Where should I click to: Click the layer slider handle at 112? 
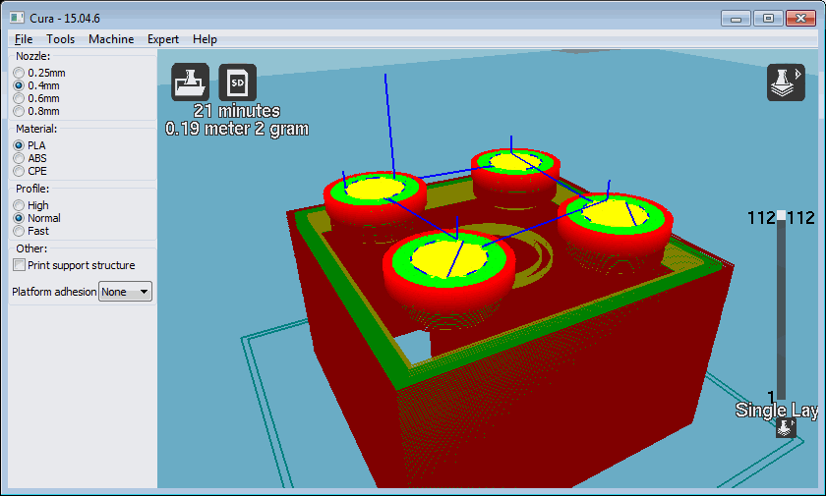point(782,216)
